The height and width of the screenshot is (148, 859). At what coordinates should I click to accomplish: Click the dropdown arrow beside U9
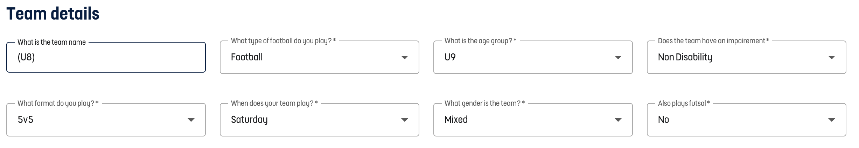coord(618,57)
